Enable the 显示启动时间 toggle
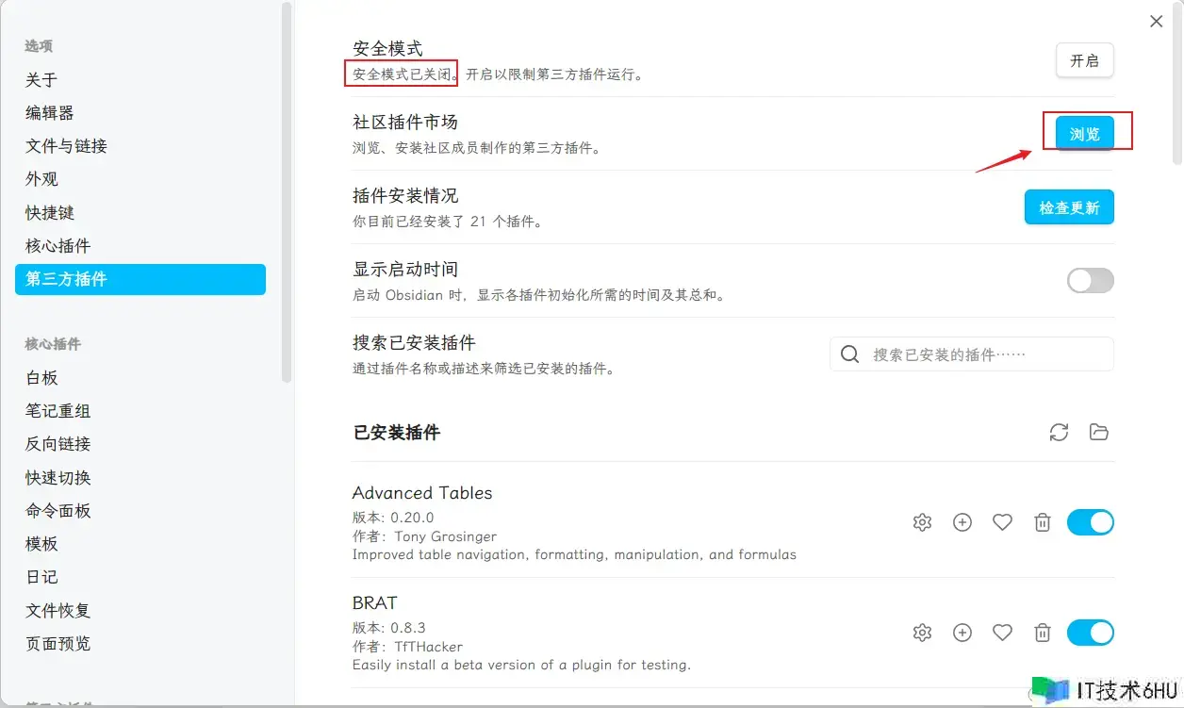Viewport: 1184px width, 708px height. [x=1090, y=280]
